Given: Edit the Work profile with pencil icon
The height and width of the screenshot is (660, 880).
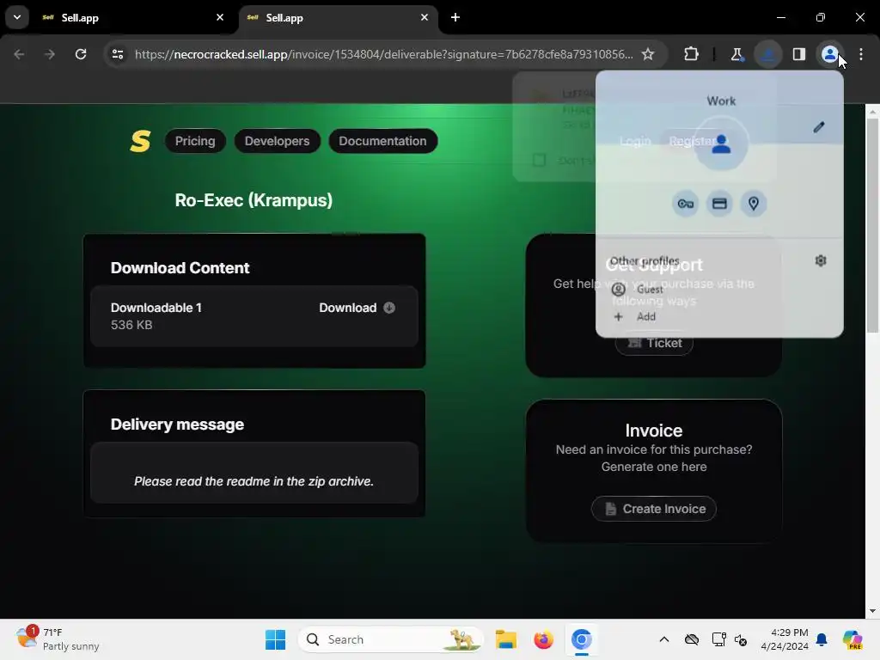Looking at the screenshot, I should 819,127.
